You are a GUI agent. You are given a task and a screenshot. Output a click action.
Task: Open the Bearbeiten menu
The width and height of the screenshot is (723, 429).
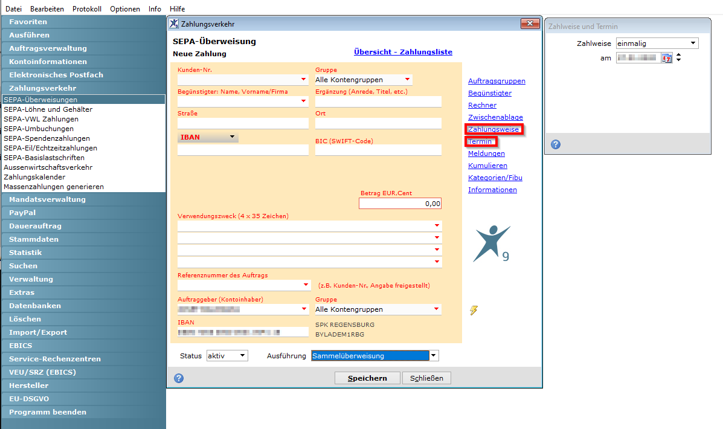coord(47,9)
